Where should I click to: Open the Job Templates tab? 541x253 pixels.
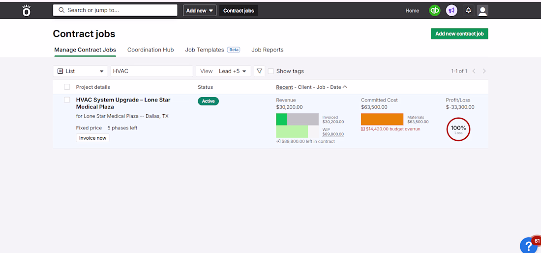[205, 50]
